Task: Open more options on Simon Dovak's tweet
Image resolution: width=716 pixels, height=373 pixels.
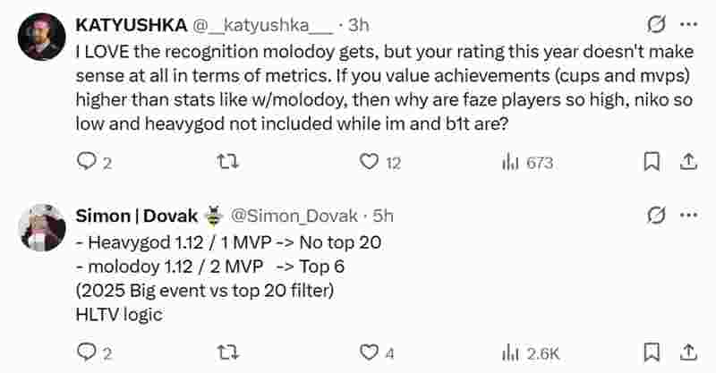Action: 688,215
